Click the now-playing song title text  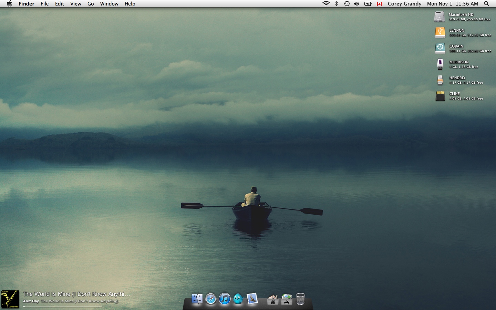(x=76, y=294)
